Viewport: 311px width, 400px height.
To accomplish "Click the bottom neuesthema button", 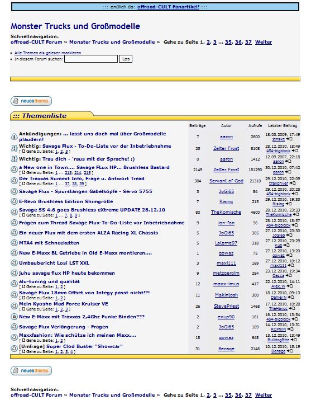I will coord(31,371).
